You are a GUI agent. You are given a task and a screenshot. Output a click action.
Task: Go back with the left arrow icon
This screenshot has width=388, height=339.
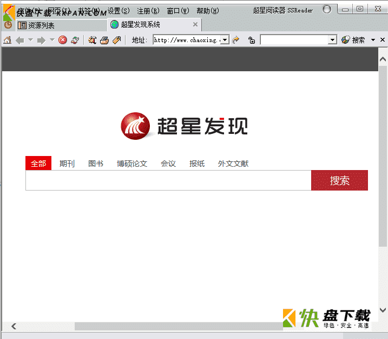click(x=20, y=40)
